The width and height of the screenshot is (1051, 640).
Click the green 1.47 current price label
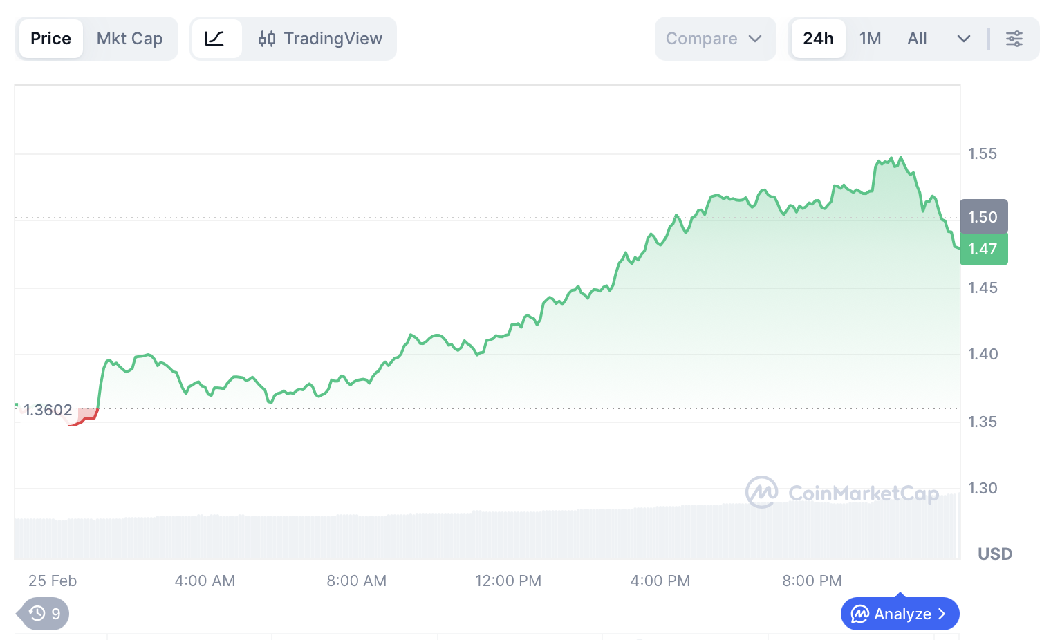click(983, 249)
